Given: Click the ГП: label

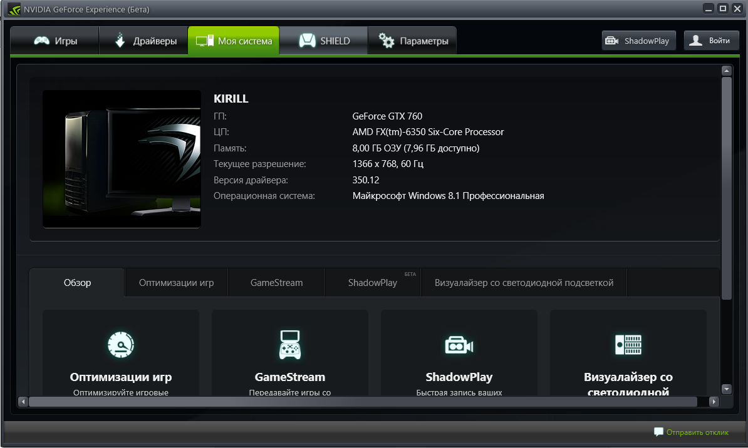Looking at the screenshot, I should [x=220, y=116].
